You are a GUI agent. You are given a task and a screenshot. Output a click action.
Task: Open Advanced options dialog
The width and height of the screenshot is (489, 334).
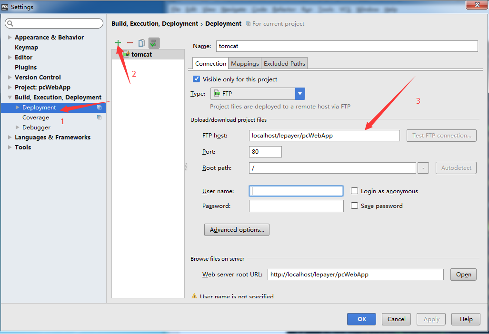[x=237, y=230]
